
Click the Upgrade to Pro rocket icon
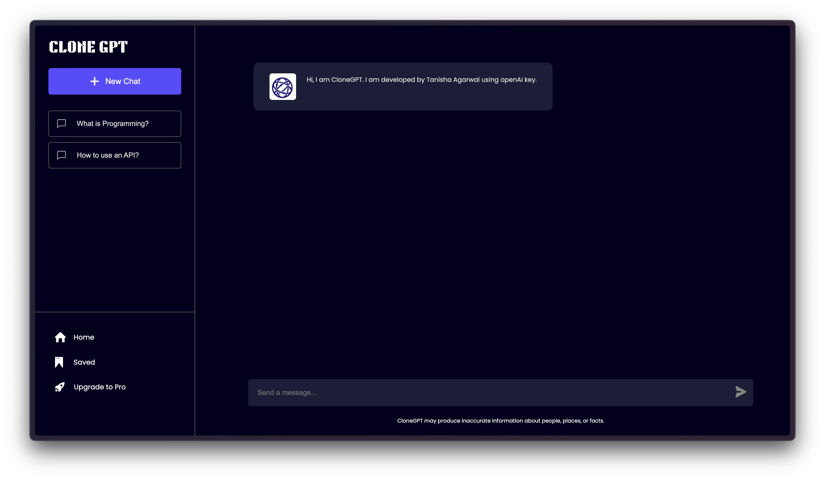click(x=60, y=387)
